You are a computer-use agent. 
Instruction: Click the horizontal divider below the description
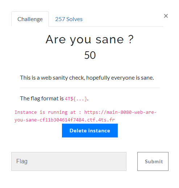pos(90,88)
